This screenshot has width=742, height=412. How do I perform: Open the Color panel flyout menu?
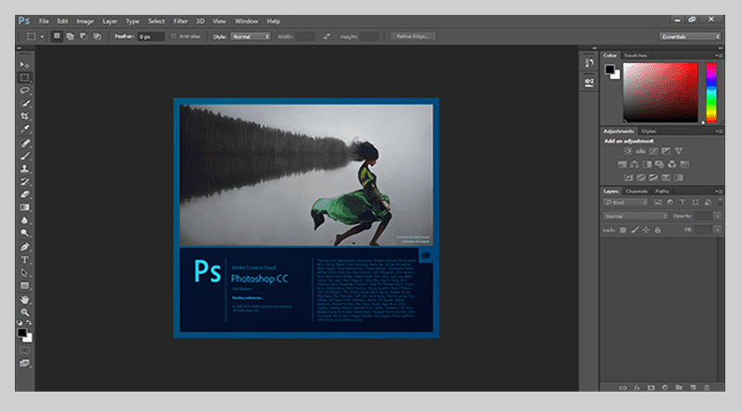click(720, 56)
